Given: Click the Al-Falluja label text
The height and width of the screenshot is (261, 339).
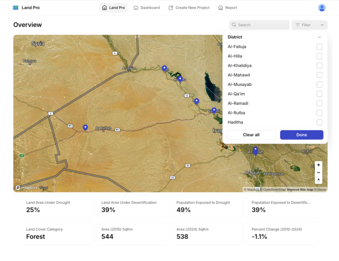Looking at the screenshot, I should tap(237, 47).
